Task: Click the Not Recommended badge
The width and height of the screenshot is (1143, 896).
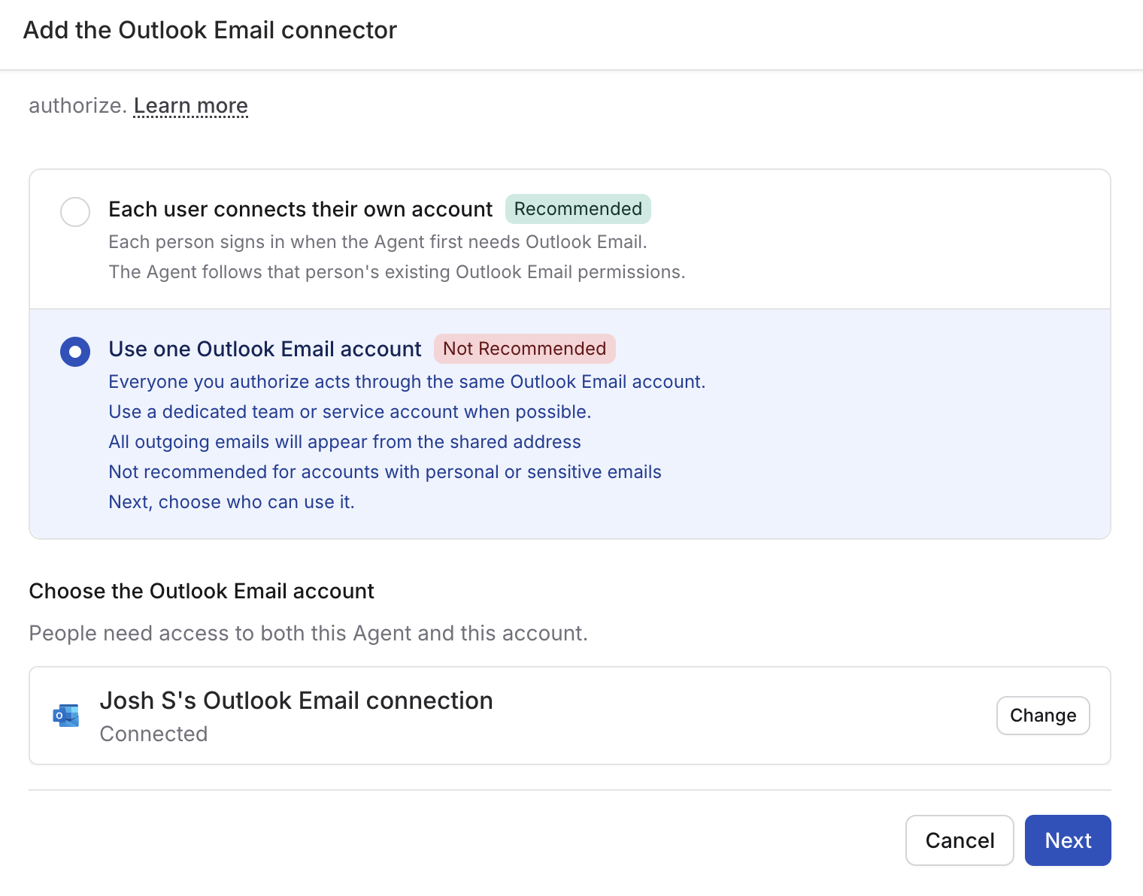Action: point(525,349)
